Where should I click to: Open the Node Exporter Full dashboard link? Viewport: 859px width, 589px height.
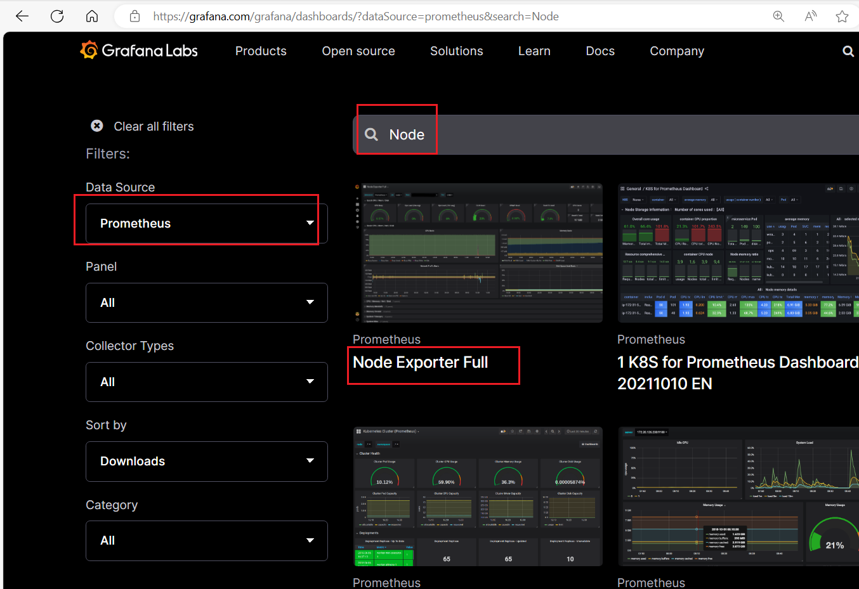click(x=420, y=363)
